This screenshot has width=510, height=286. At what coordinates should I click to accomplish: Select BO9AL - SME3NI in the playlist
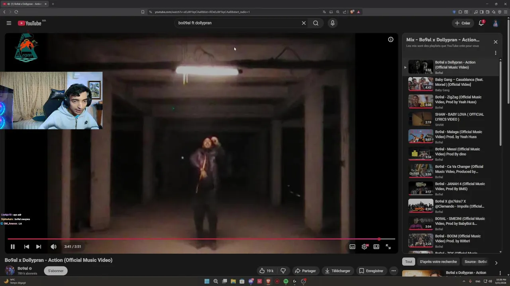[x=451, y=223]
